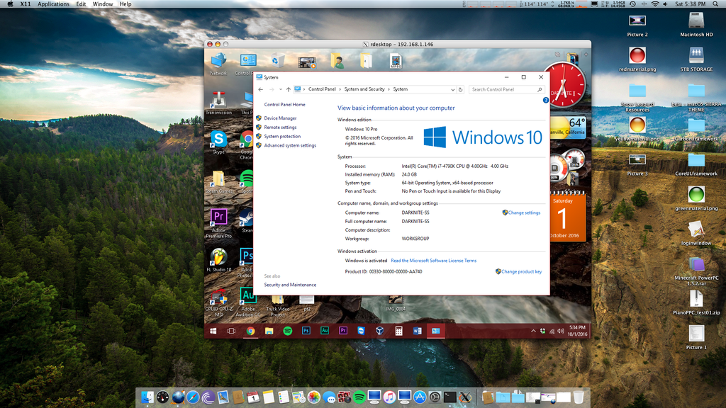Click Change product key link
726x408 pixels.
[x=521, y=271]
